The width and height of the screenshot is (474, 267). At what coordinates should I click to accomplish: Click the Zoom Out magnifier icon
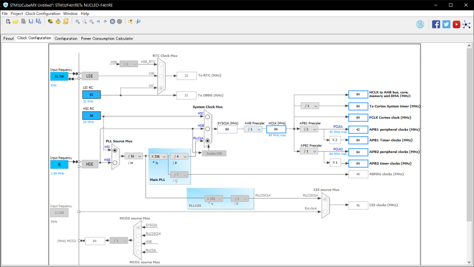click(x=92, y=21)
